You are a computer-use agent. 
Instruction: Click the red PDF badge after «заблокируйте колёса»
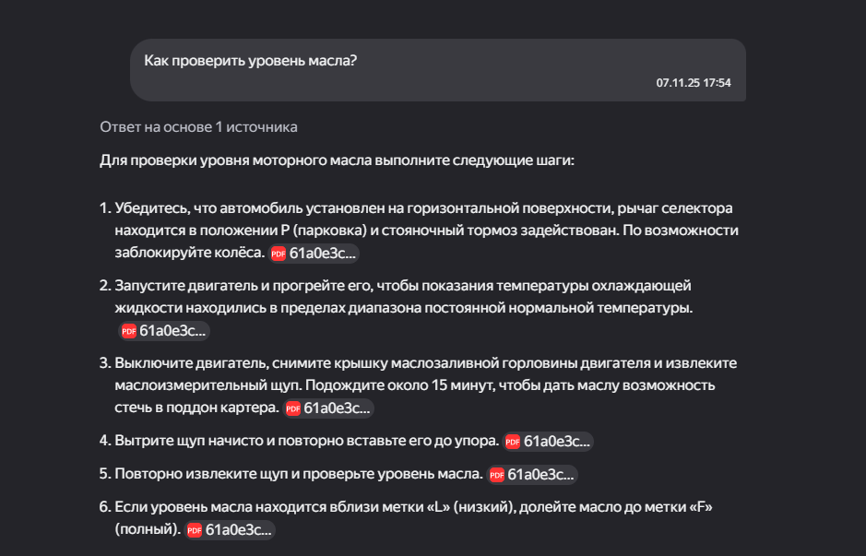tap(278, 253)
